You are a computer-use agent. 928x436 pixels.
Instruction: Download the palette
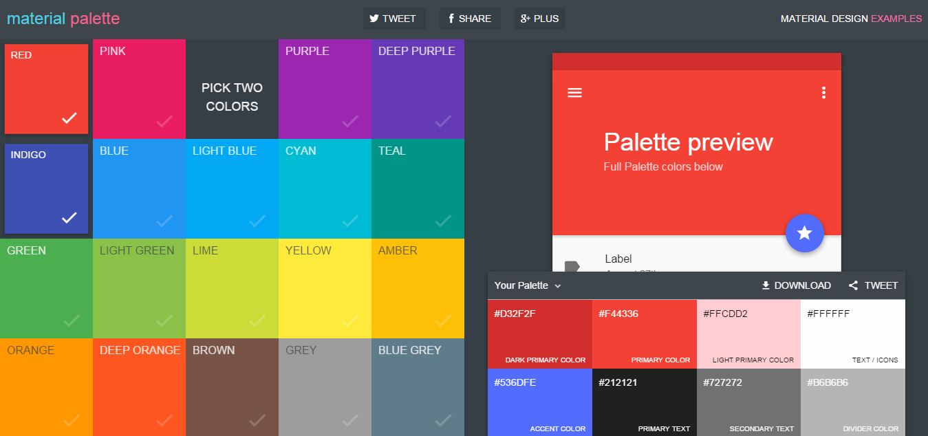[796, 285]
